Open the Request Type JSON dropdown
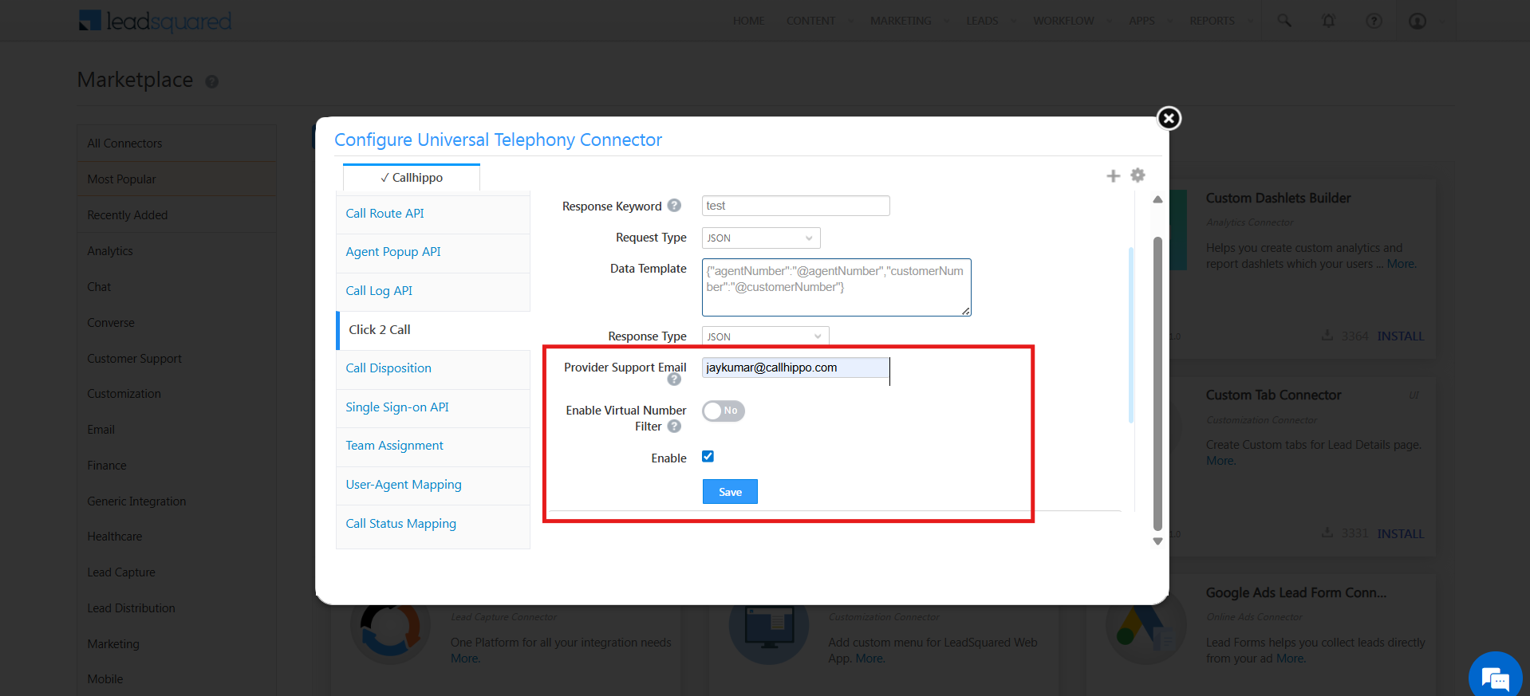This screenshot has width=1530, height=696. [x=761, y=238]
